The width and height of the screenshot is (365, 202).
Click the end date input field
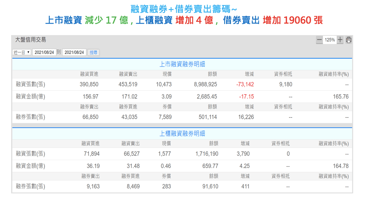(74, 52)
